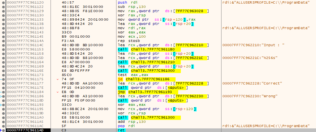Click the rdi comment on the mov rdi,rax row
This screenshot has width=316, height=132.
(x=266, y=28)
